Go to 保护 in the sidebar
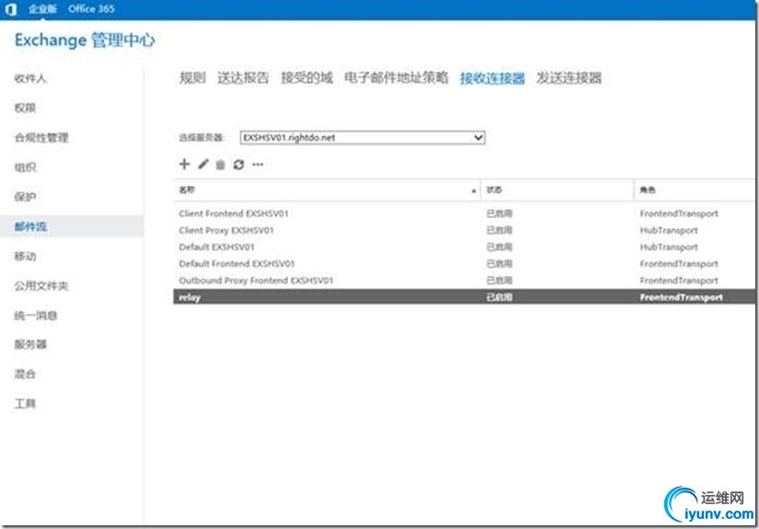 point(25,197)
